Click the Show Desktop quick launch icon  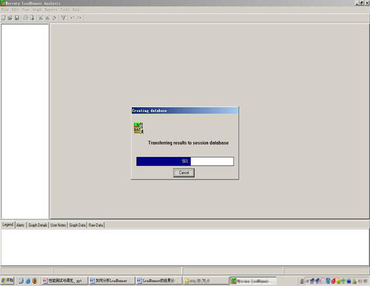pyautogui.click(x=21, y=281)
